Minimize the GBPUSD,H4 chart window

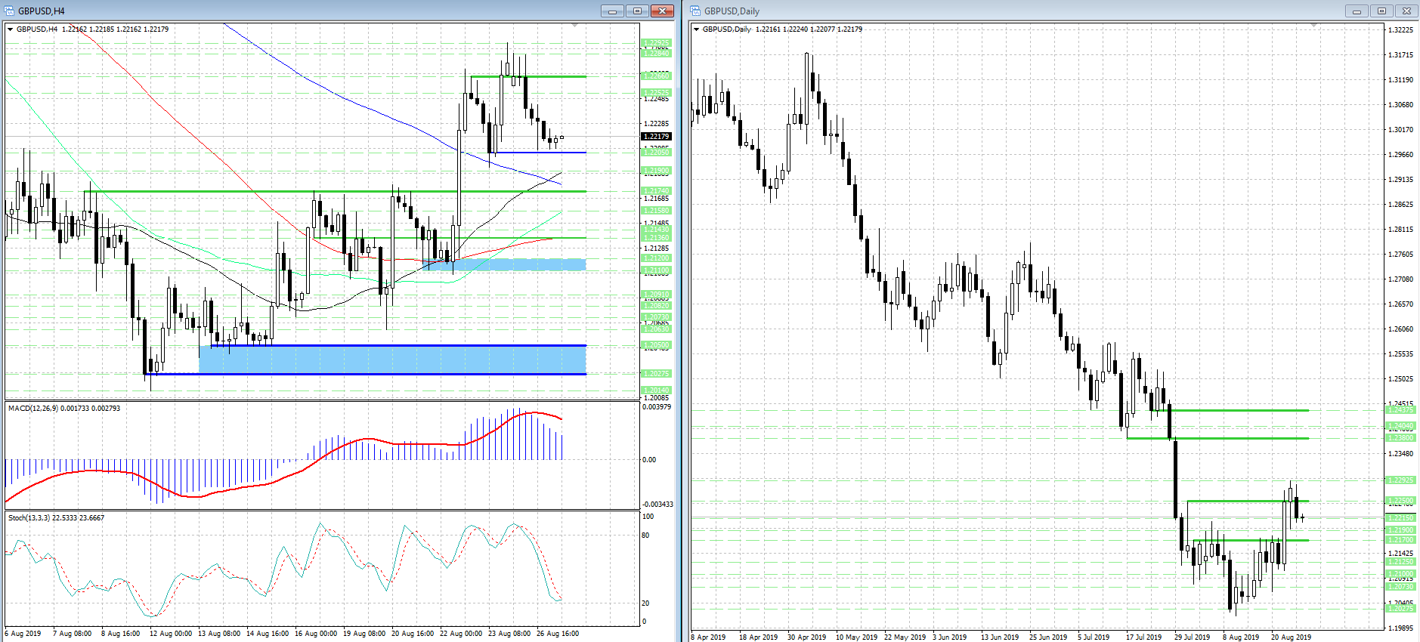tap(612, 11)
